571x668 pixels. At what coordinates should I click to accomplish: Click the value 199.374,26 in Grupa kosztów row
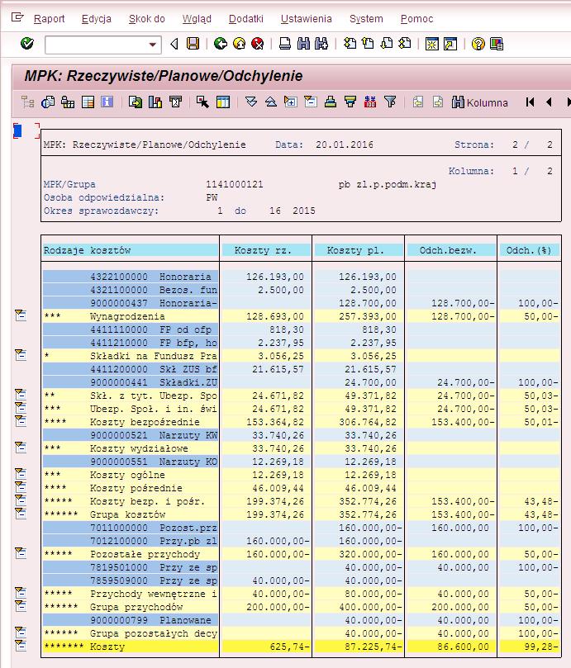coord(275,514)
